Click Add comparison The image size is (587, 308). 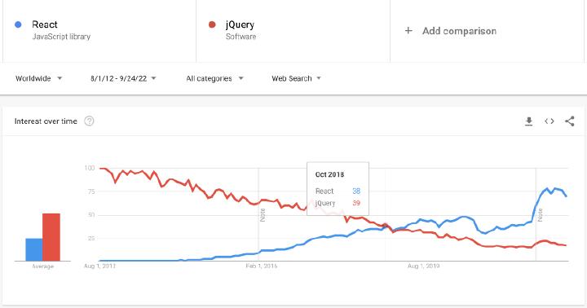click(459, 31)
